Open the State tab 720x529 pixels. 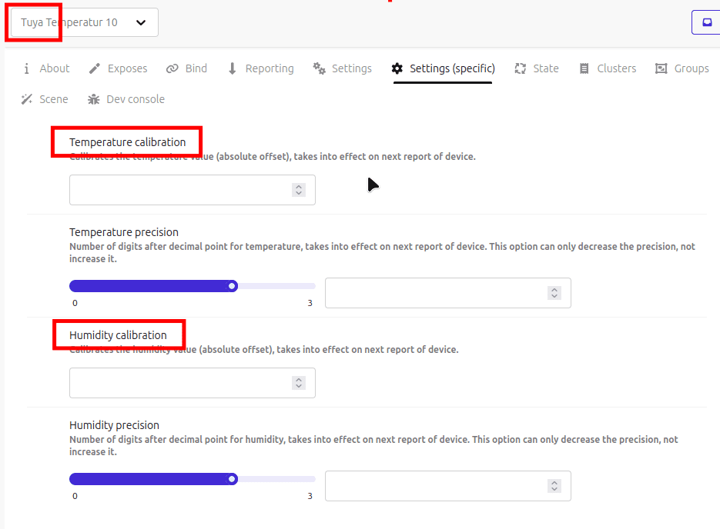(x=537, y=68)
